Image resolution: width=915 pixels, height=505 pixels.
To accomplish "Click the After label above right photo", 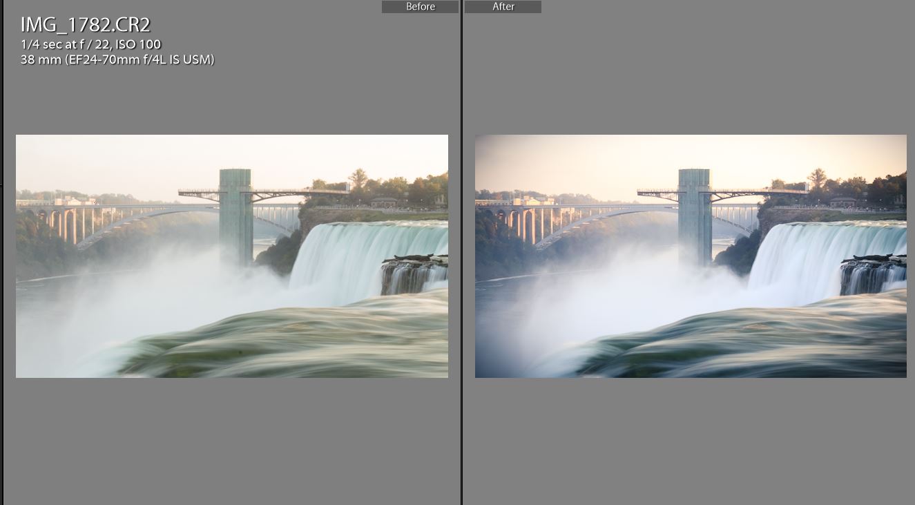I will pyautogui.click(x=503, y=7).
